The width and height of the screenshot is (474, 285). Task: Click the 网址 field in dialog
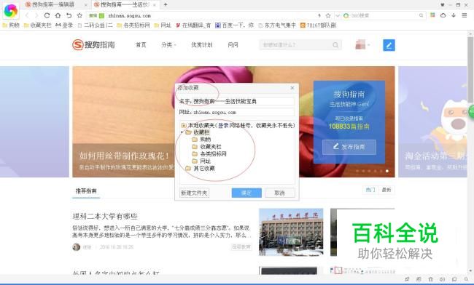pos(243,113)
